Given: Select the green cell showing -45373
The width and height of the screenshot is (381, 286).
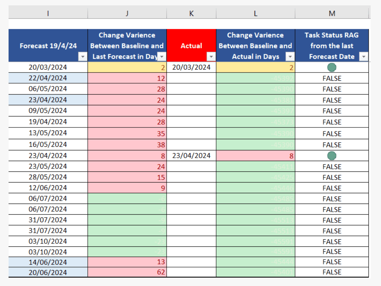Looking at the screenshot, I should pyautogui.click(x=256, y=122).
